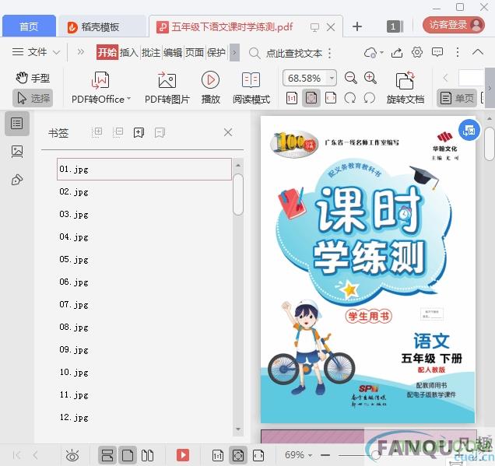Click the bookmarks list scrollbar thumb
The image size is (495, 466).
click(238, 194)
